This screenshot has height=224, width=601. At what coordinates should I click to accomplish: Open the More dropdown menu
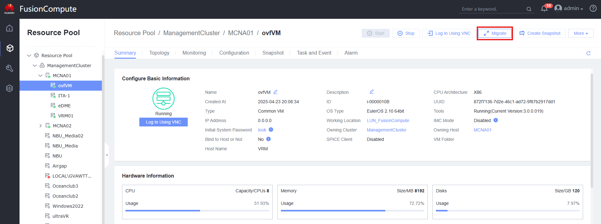click(x=581, y=33)
